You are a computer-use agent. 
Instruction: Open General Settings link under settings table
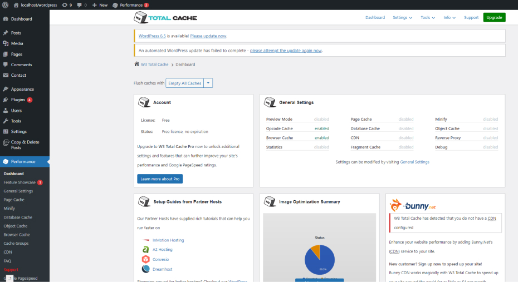pyautogui.click(x=414, y=162)
